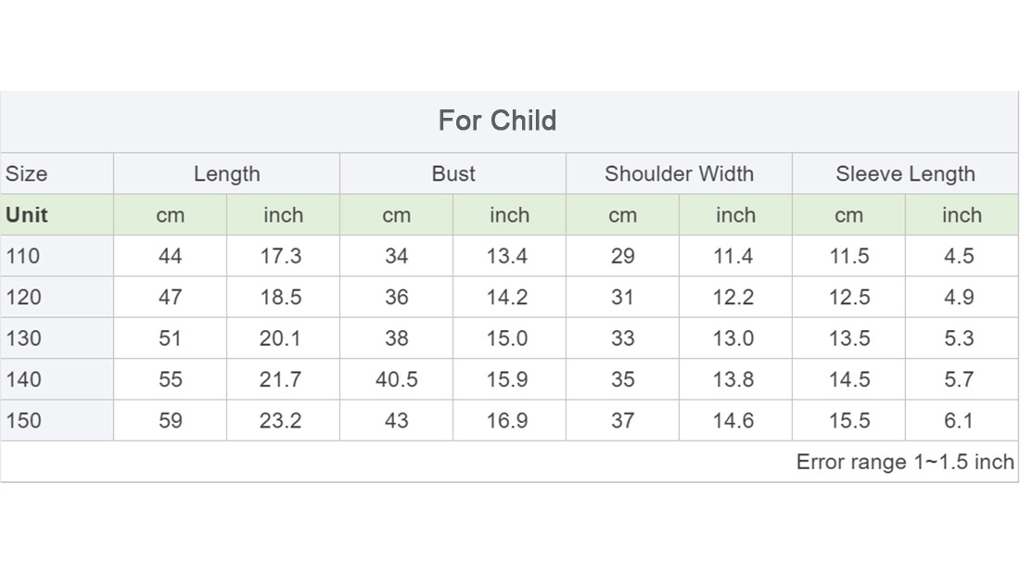Click the Shoulder Width header
The width and height of the screenshot is (1020, 574).
(679, 173)
